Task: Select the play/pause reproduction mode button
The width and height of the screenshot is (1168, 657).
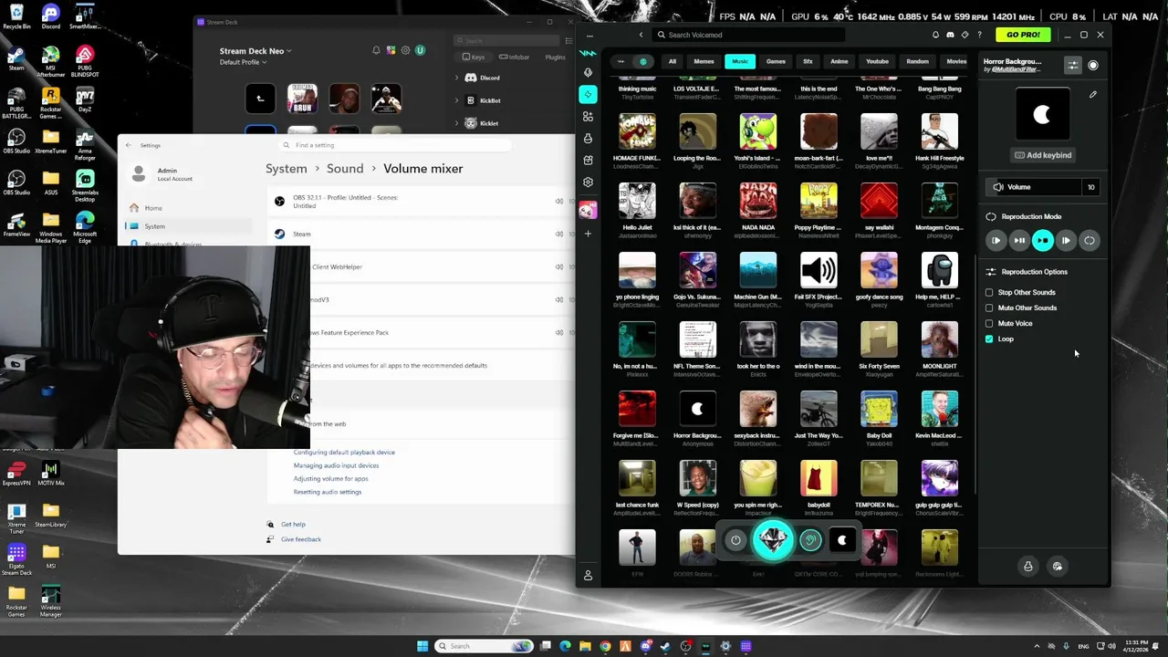Action: (x=1019, y=241)
